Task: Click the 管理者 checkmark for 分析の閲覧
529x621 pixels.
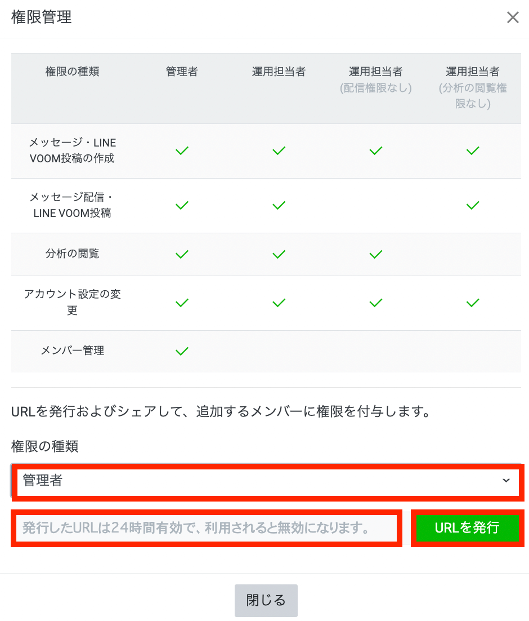Action: pyautogui.click(x=182, y=255)
